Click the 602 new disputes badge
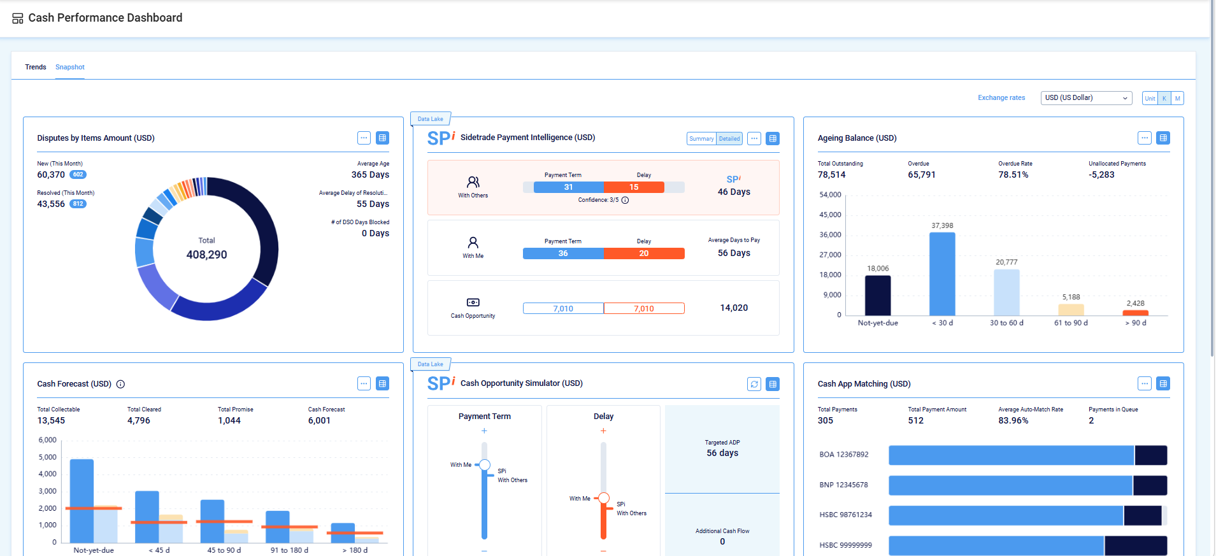This screenshot has width=1216, height=556. tap(78, 175)
